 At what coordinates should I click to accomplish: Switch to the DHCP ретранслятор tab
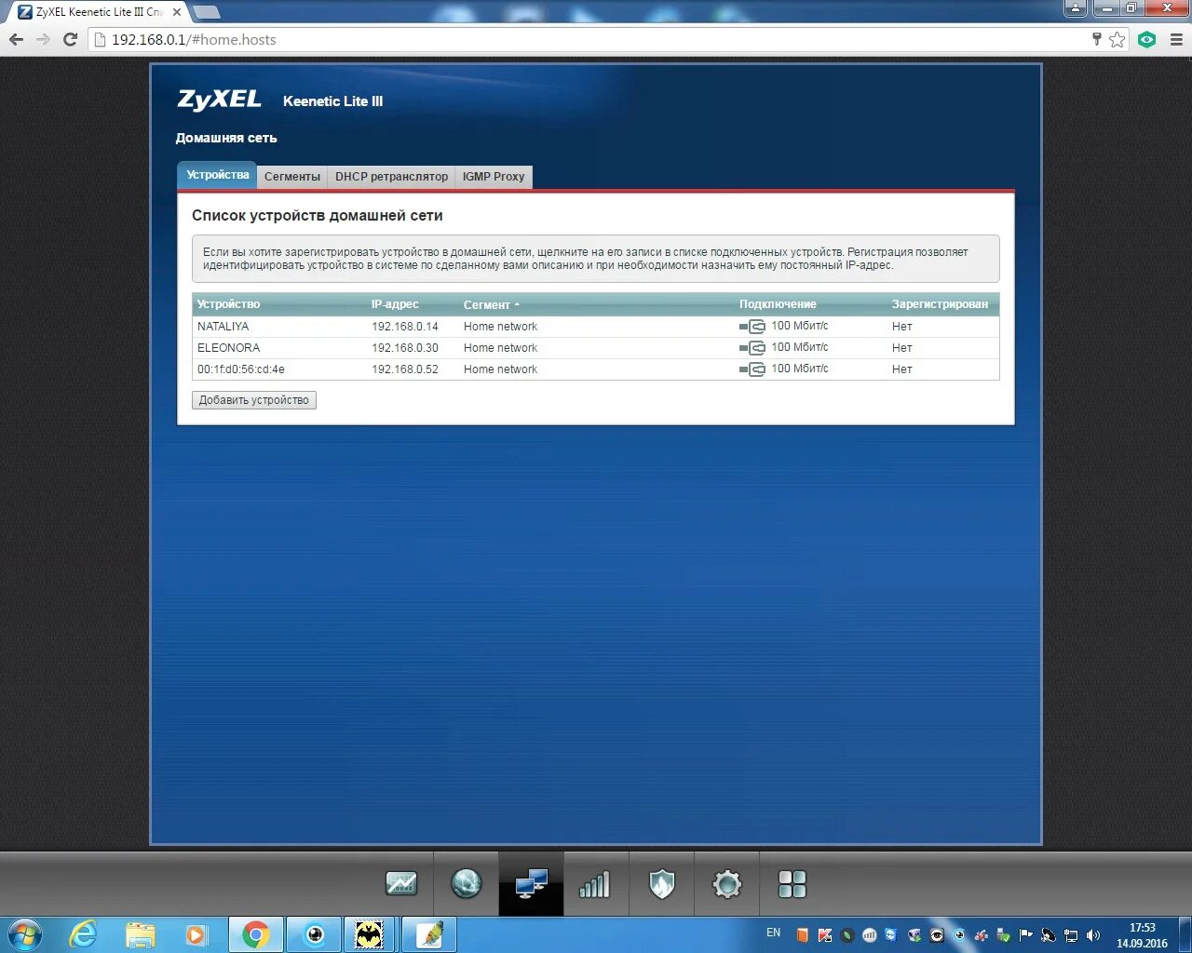click(x=391, y=177)
